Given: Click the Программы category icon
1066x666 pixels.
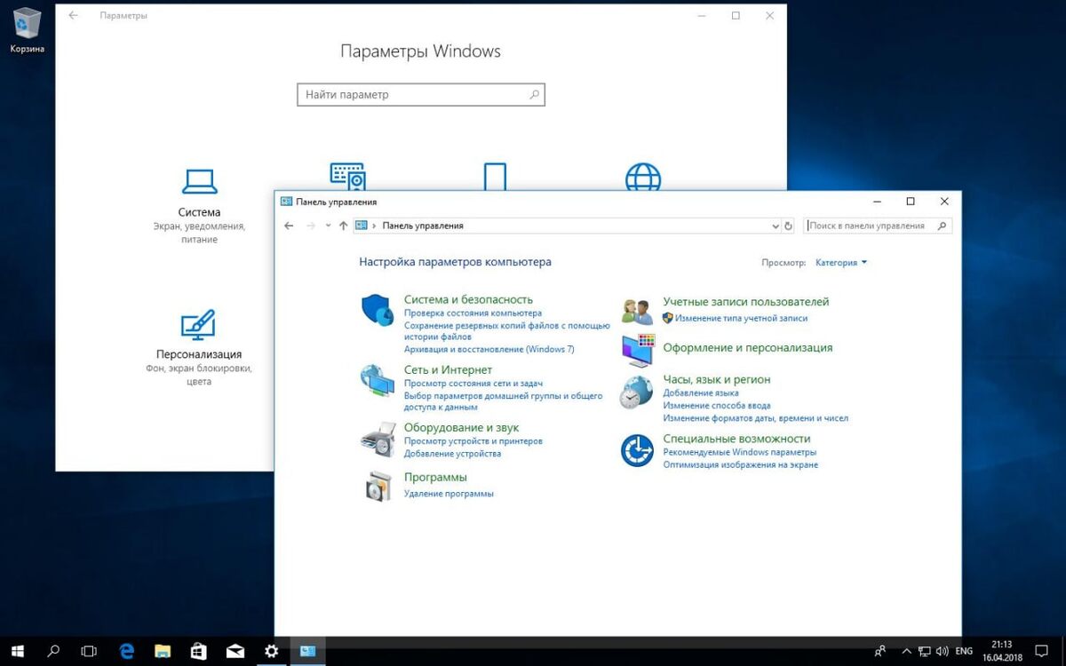Looking at the screenshot, I should (x=378, y=486).
